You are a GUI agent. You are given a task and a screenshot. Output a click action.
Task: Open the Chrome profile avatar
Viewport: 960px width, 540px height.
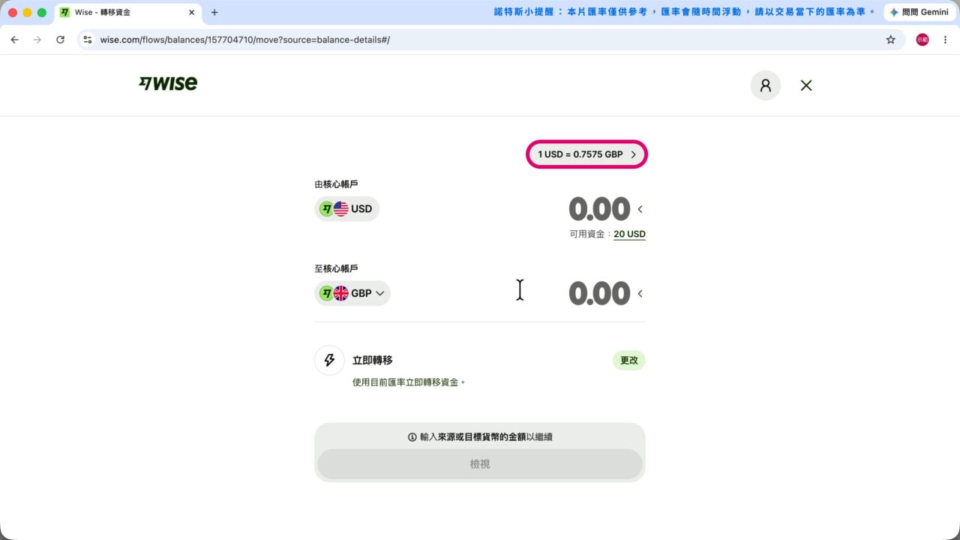922,40
